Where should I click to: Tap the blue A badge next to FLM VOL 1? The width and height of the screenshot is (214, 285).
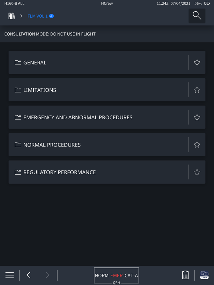(51, 16)
